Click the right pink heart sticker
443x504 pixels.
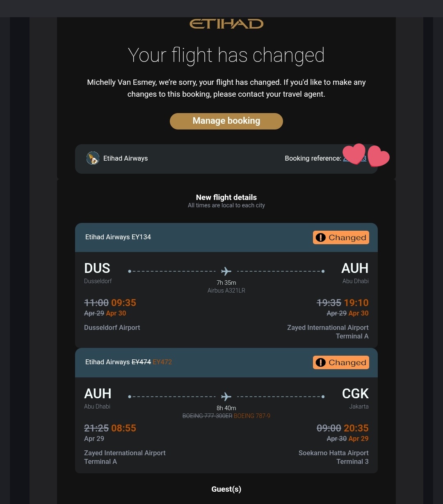(378, 157)
